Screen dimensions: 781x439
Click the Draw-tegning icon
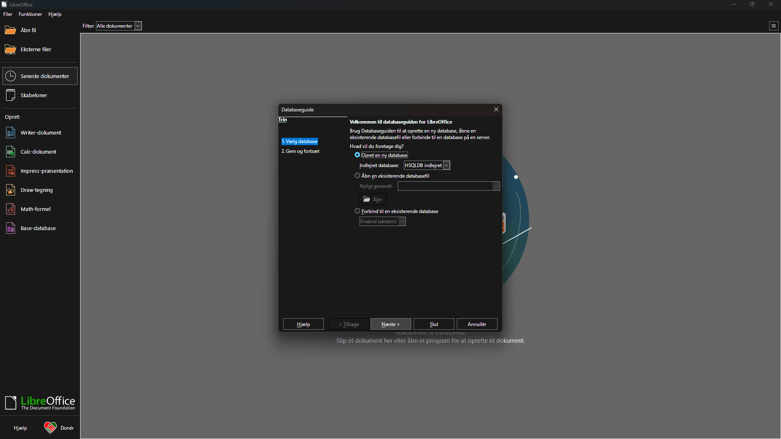(11, 190)
